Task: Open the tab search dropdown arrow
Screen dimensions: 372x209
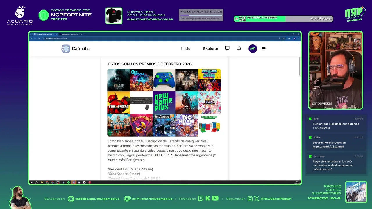Action: 31,34
